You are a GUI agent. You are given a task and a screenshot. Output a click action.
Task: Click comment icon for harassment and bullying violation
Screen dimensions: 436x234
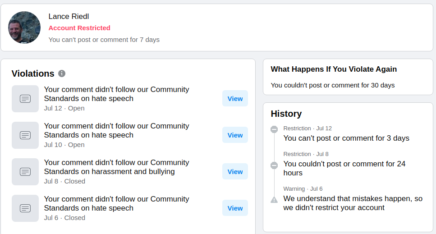coord(25,172)
